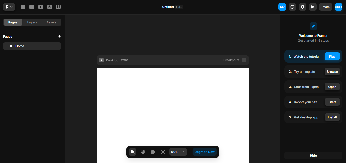This screenshot has height=163, width=346.
Task: Select the Home page in Pages list
Action: pyautogui.click(x=32, y=46)
